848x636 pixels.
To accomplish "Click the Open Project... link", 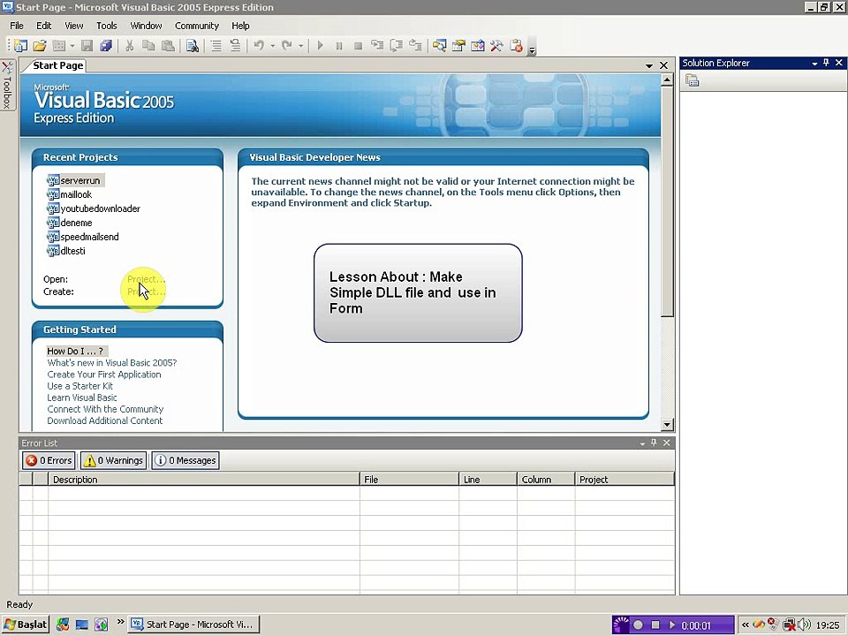I will pyautogui.click(x=146, y=279).
